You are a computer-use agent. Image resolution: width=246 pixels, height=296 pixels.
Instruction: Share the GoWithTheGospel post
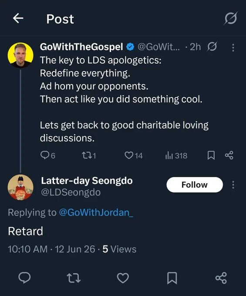click(x=229, y=155)
